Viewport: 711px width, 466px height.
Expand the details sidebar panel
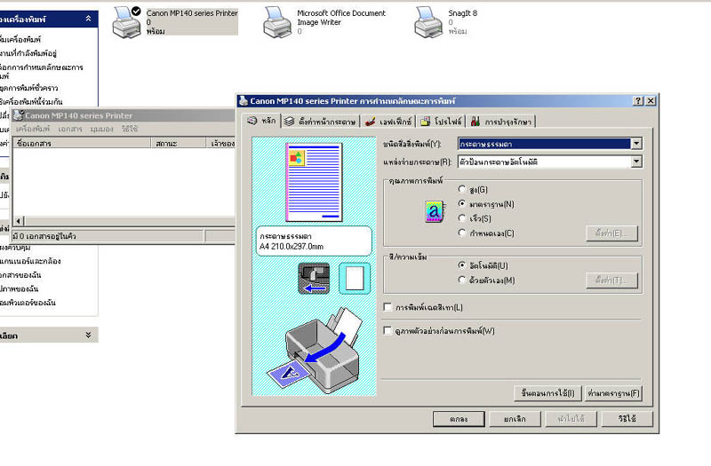(88, 336)
